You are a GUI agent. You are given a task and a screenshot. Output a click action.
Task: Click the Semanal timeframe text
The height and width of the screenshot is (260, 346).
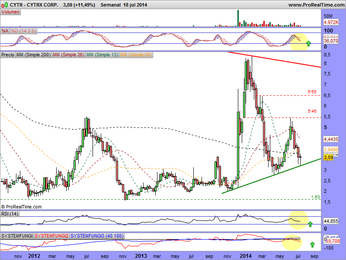pos(111,5)
